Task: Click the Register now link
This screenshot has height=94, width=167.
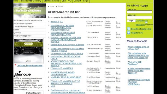Action: click(x=137, y=33)
